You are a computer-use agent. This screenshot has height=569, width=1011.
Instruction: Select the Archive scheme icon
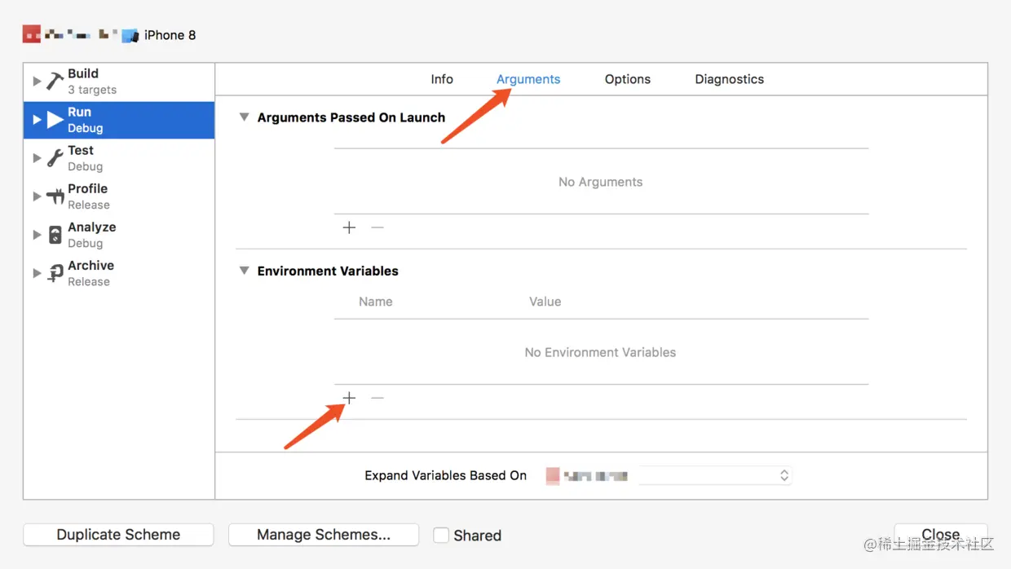[x=55, y=273]
